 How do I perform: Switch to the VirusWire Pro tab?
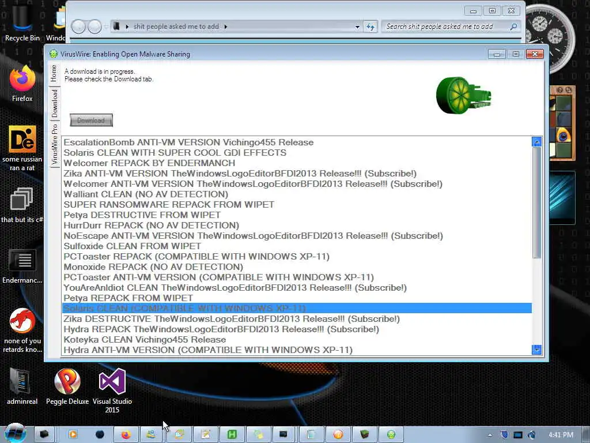pyautogui.click(x=54, y=145)
